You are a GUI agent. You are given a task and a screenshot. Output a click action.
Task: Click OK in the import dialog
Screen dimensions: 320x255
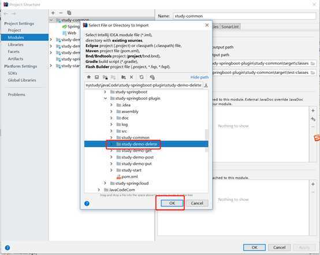[172, 203]
